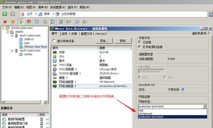This screenshot has width=213, height=128.
Task: Choose VDR in the network label list
Action: click(x=172, y=111)
